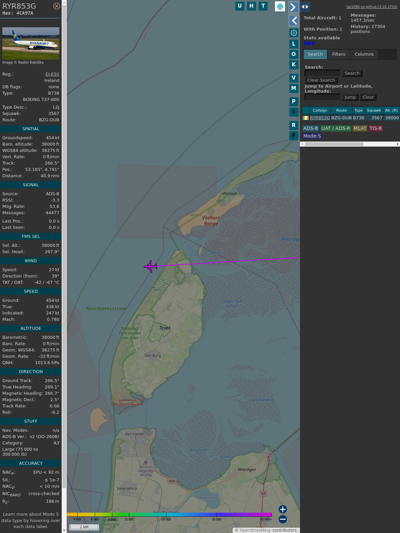Click the MLAT source legend label
Viewport: 400px width, 533px height.
tap(360, 129)
